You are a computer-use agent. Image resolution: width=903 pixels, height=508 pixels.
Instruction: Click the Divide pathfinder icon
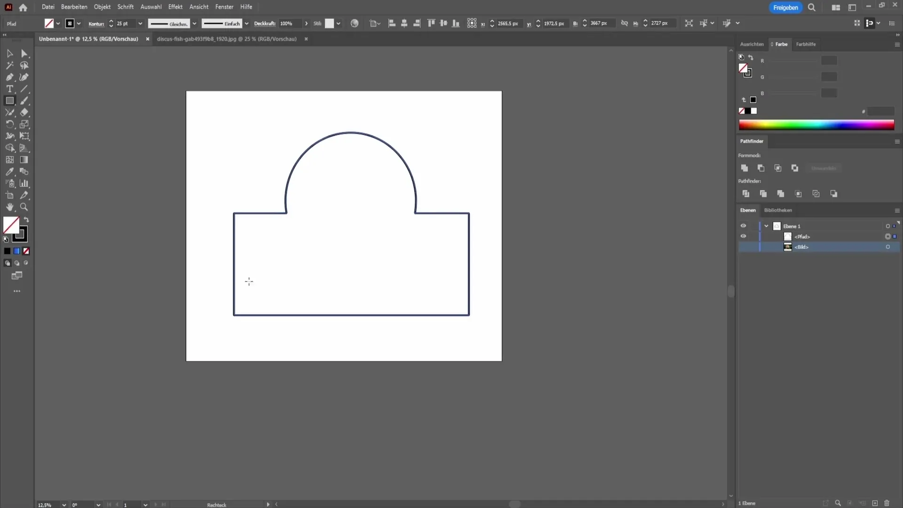(745, 194)
